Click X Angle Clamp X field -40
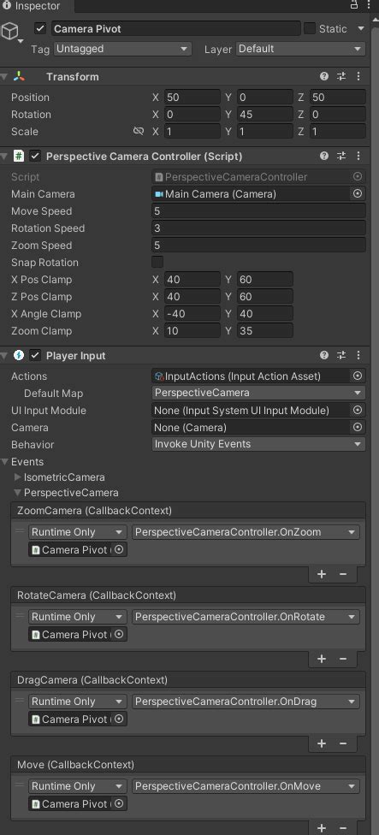Screen dimensions: 379x835 (x=192, y=314)
